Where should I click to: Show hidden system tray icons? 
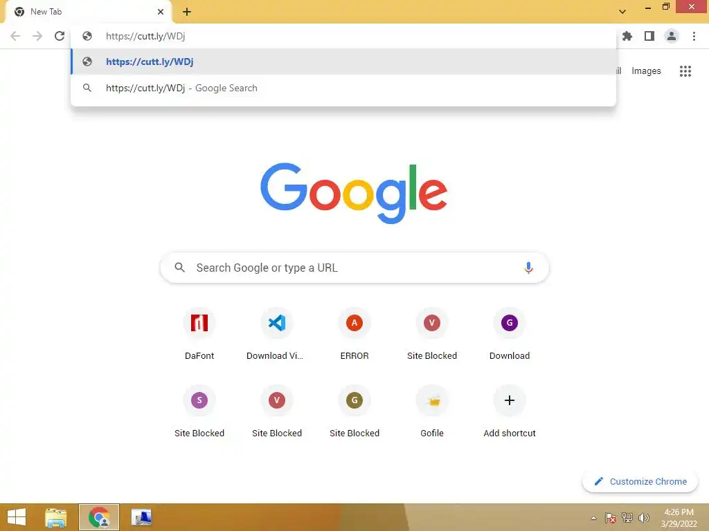click(x=593, y=518)
